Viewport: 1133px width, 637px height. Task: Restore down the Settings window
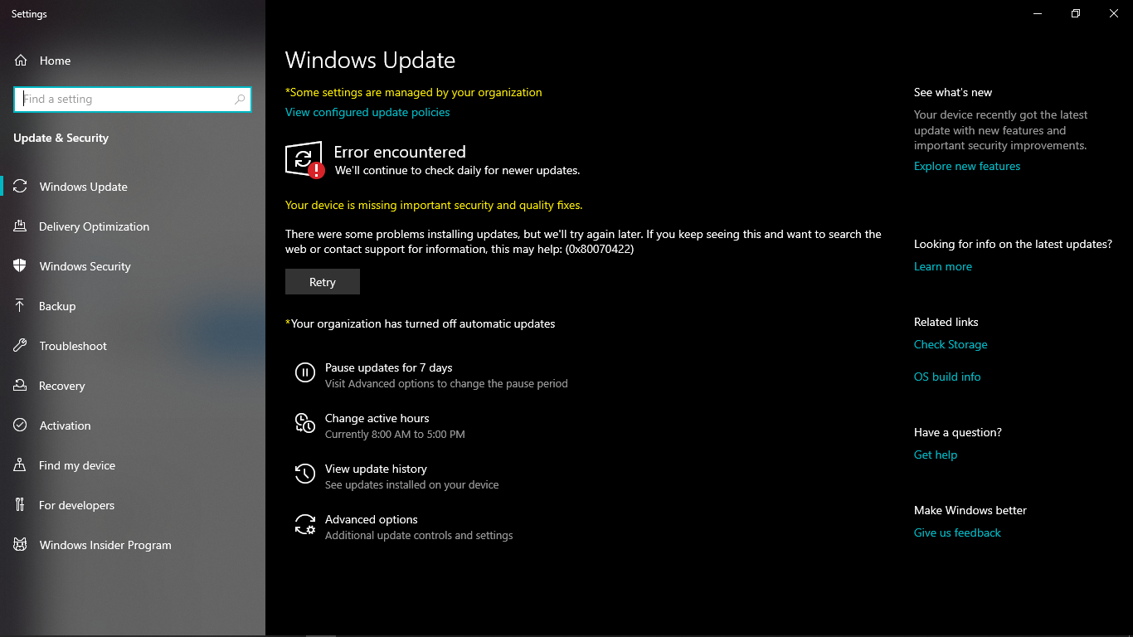tap(1076, 13)
